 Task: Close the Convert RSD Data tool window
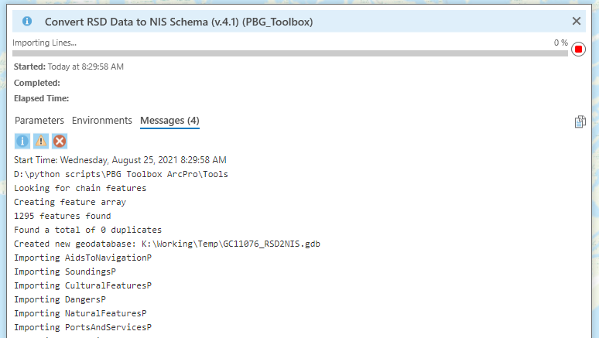tap(577, 22)
